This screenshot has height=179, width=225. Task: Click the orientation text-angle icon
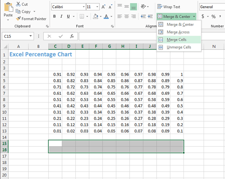(x=145, y=7)
